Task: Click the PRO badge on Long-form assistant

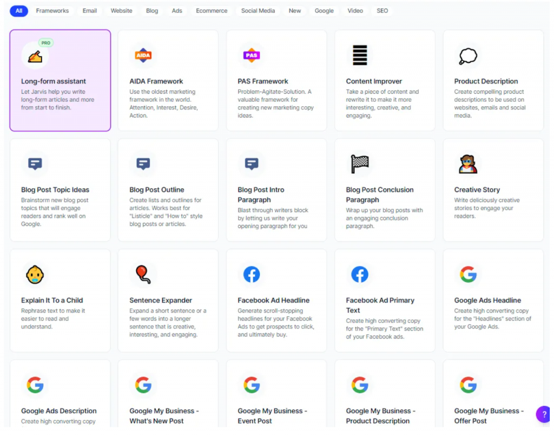Action: pos(46,43)
